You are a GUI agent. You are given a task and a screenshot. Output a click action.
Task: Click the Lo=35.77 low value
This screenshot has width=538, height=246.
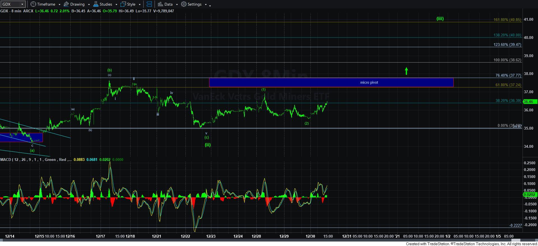coord(144,11)
